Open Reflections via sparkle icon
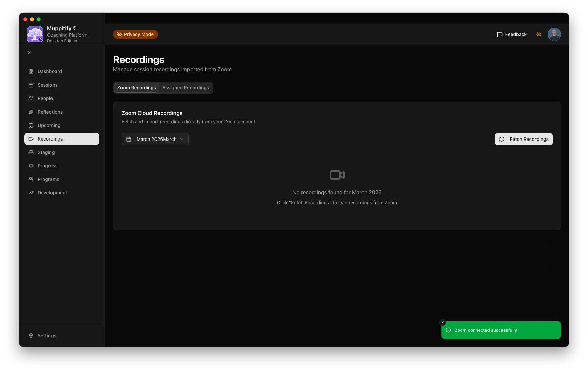The image size is (588, 372). tap(31, 112)
